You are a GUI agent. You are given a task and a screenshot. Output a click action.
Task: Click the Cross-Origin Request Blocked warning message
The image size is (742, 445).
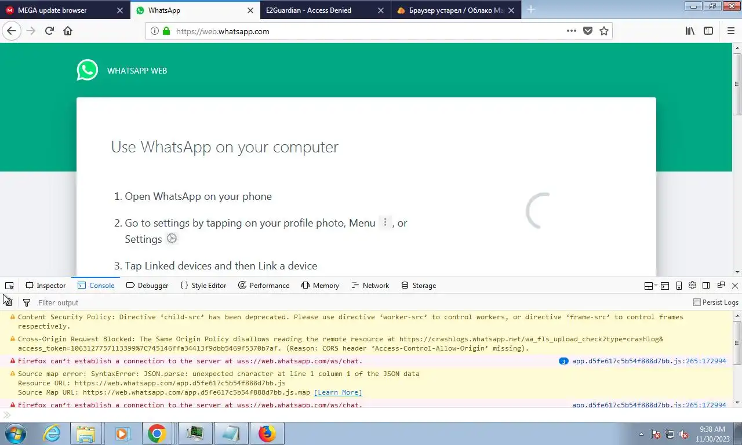coord(367,344)
